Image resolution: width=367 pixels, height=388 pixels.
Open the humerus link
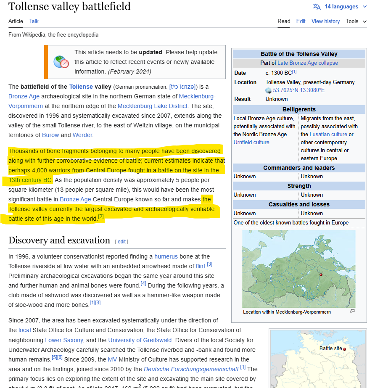pos(166,256)
